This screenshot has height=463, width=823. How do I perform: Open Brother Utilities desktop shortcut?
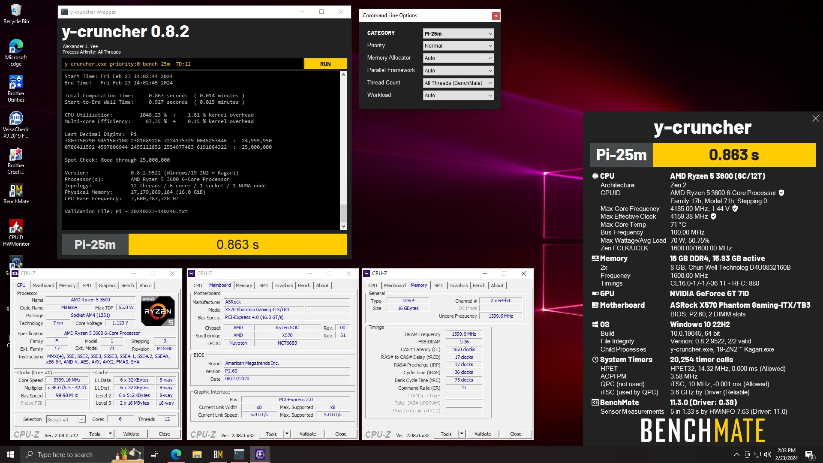tap(16, 89)
